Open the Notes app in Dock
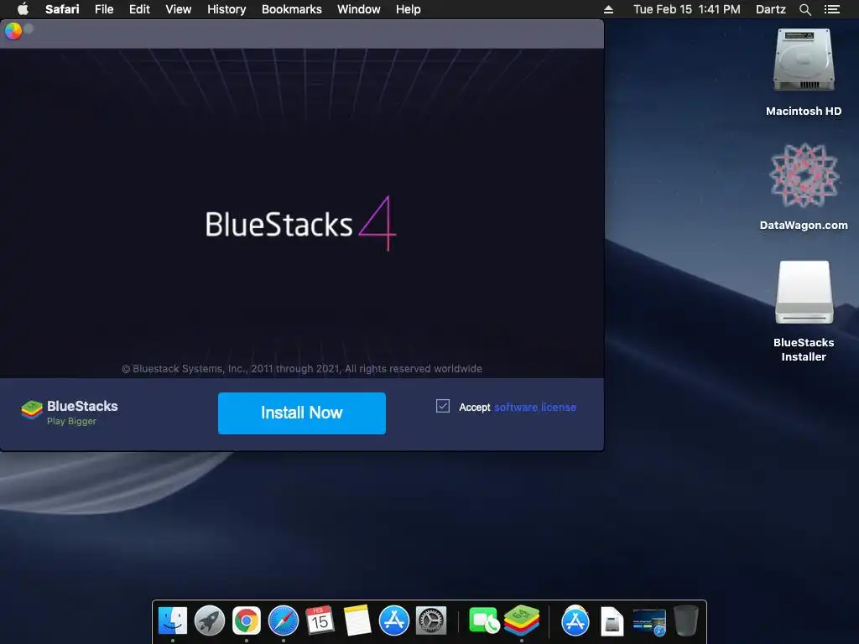859x644 pixels. pyautogui.click(x=357, y=621)
